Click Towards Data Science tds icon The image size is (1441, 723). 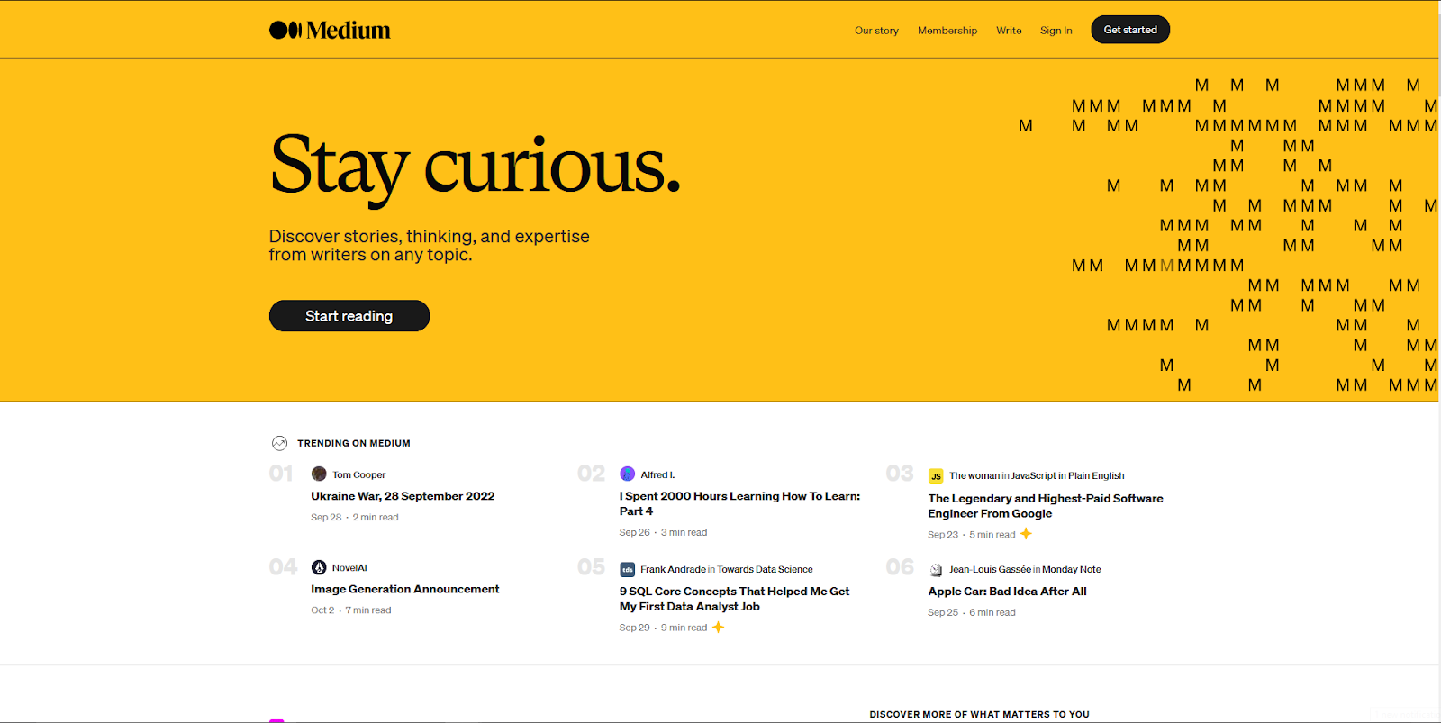627,569
